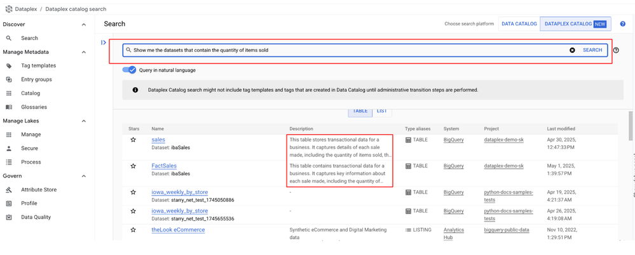Image resolution: width=635 pixels, height=255 pixels.
Task: Open Entry groups in sidebar
Action: (x=36, y=79)
